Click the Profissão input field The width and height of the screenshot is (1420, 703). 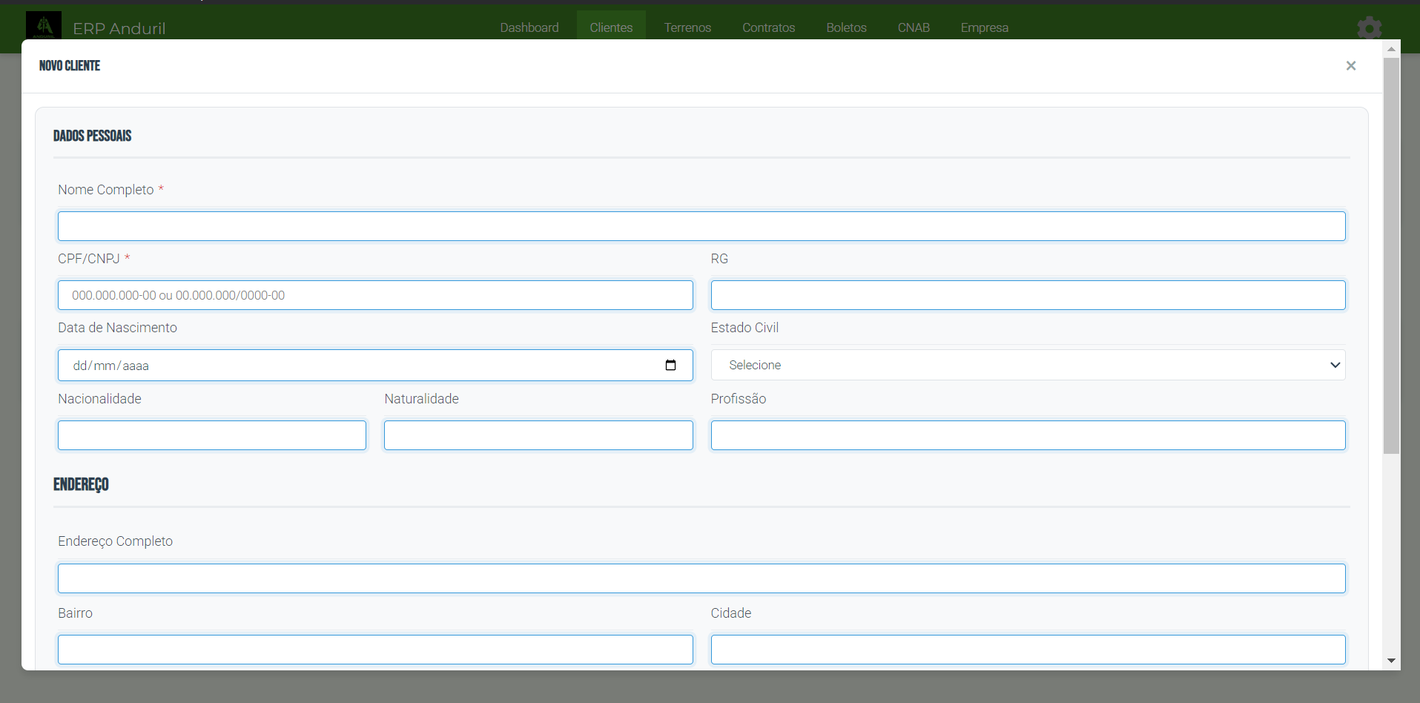coord(1027,435)
